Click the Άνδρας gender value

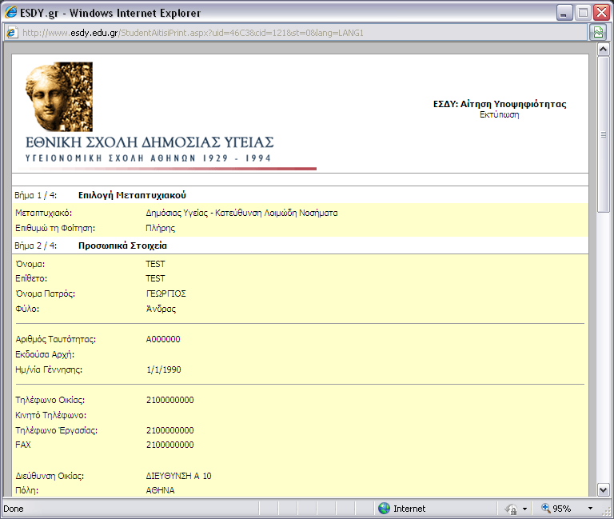click(161, 309)
